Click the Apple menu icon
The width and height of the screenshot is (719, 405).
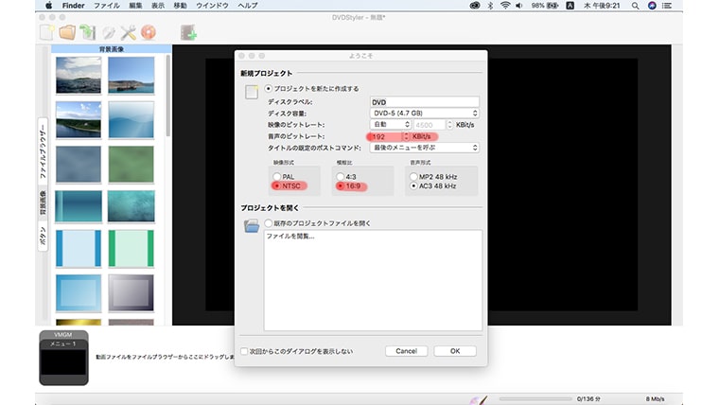(x=48, y=6)
